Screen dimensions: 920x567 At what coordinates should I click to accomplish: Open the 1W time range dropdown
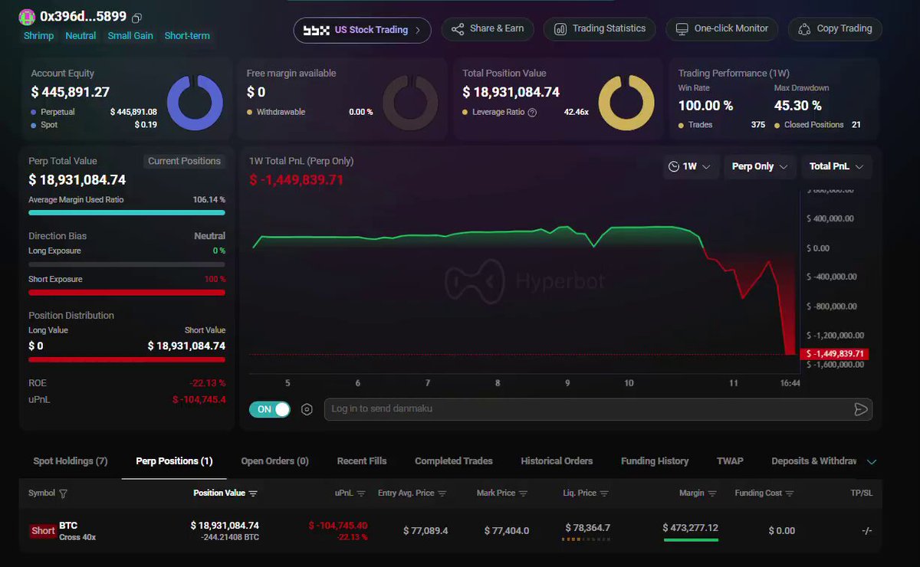690,166
